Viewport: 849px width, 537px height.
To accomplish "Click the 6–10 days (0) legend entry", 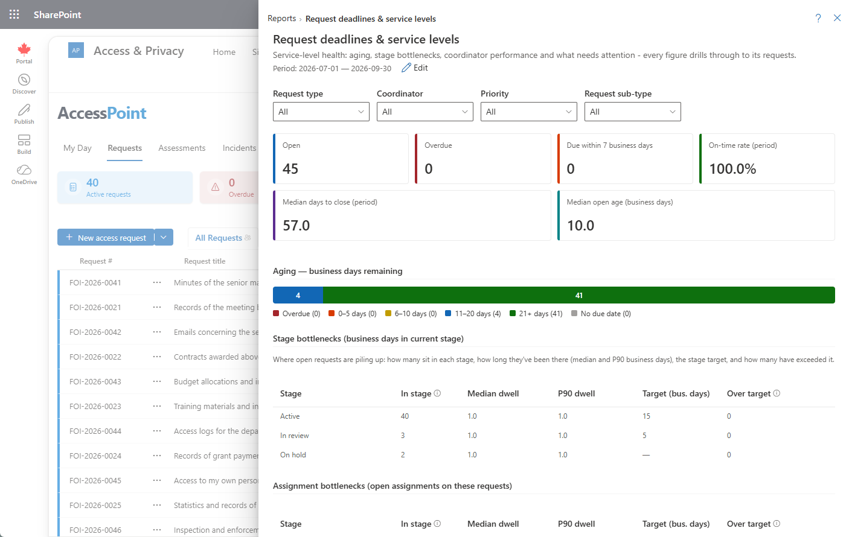I will (x=411, y=314).
